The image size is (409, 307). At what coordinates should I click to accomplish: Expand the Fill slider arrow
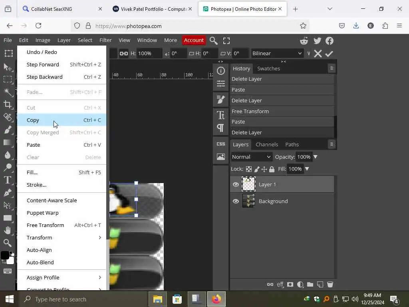pos(307,169)
